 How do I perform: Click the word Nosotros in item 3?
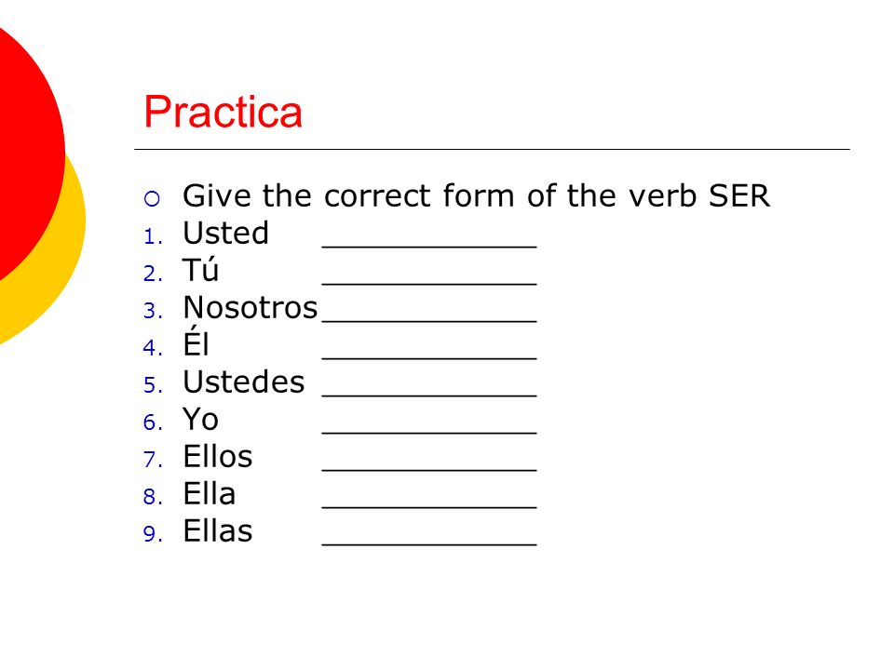pyautogui.click(x=250, y=308)
